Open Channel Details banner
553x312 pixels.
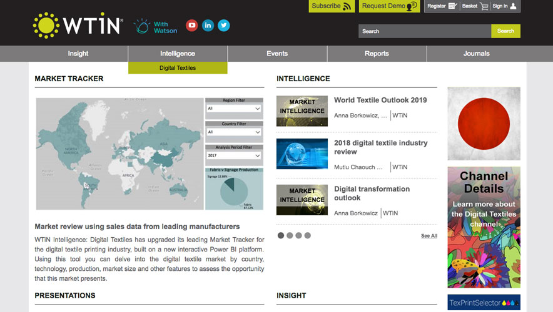click(x=484, y=227)
